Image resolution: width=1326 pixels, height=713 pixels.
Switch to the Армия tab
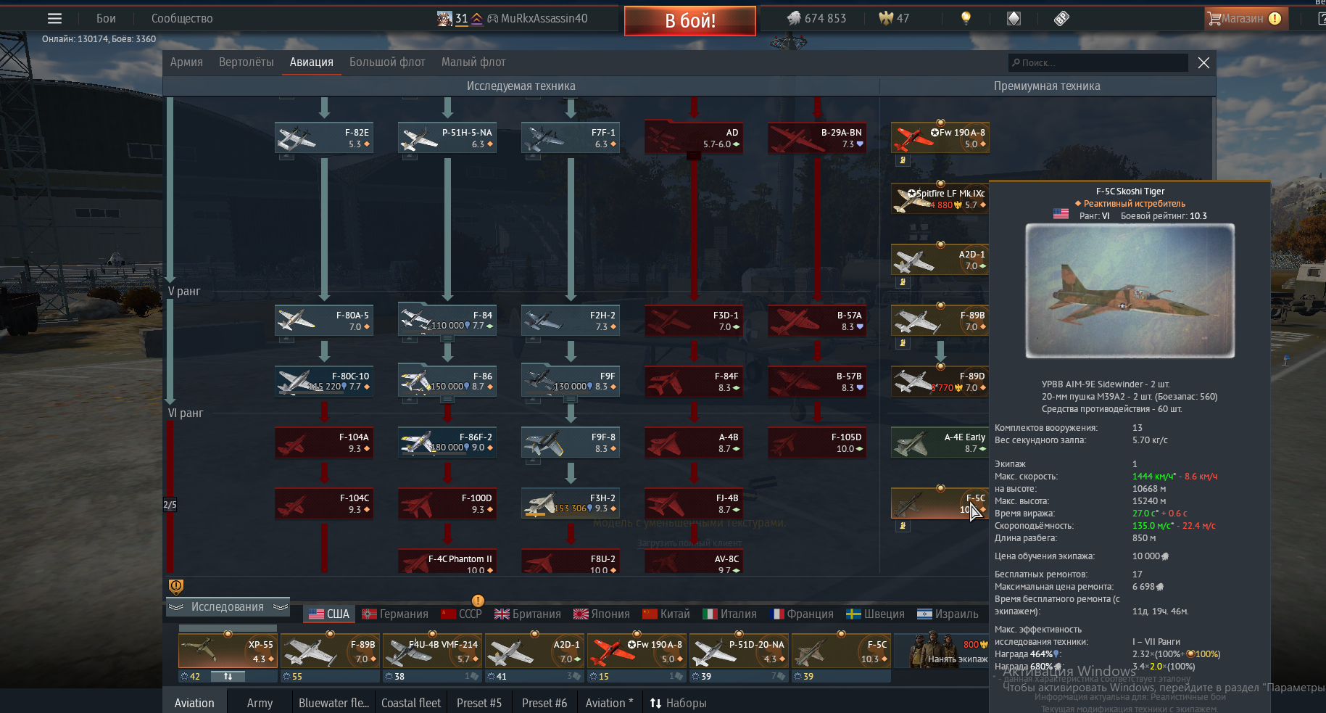point(186,62)
